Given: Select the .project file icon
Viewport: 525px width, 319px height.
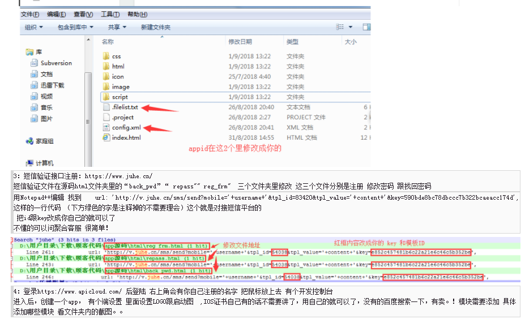Looking at the screenshot, I should (x=106, y=117).
